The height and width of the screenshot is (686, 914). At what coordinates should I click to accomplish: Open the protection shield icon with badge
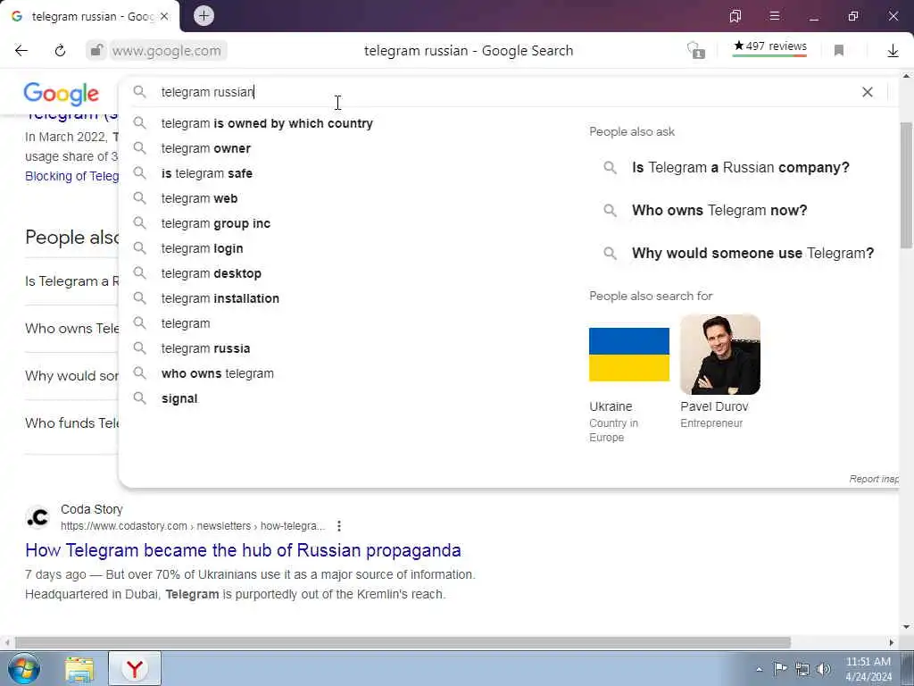[695, 51]
